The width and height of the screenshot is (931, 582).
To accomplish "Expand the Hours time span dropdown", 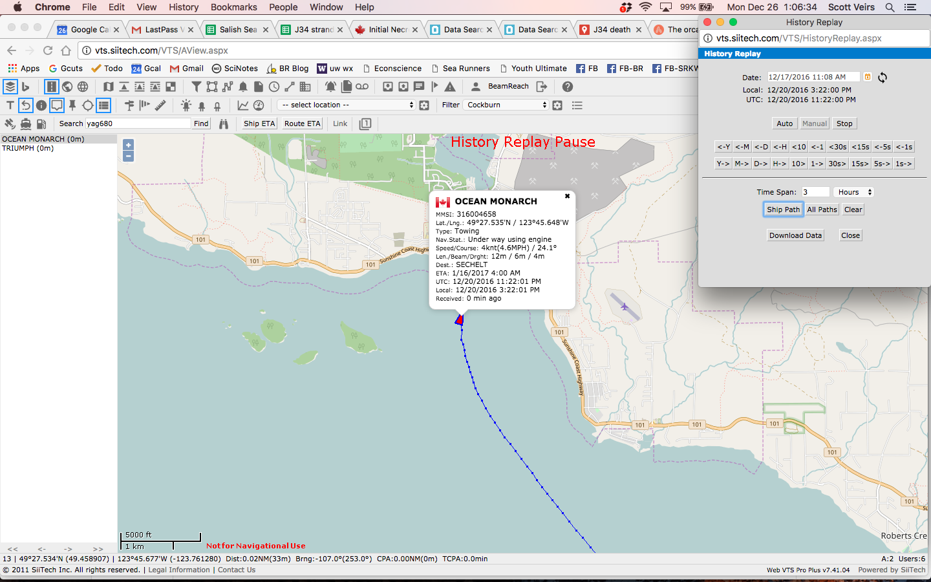I will (854, 192).
